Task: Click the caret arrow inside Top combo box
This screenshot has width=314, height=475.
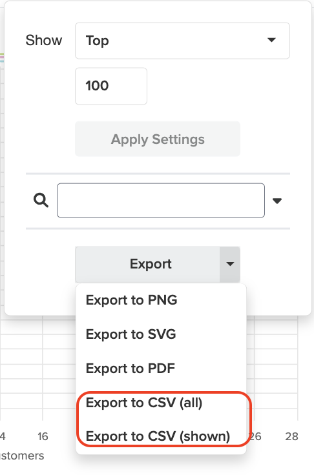Action: pyautogui.click(x=271, y=40)
